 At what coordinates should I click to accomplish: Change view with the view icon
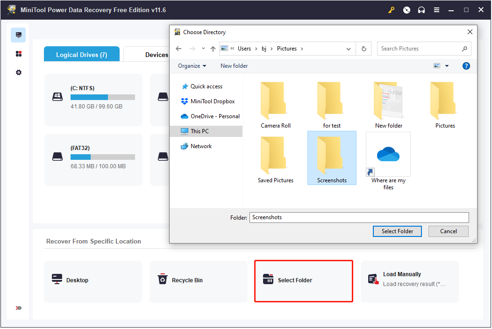pyautogui.click(x=437, y=66)
